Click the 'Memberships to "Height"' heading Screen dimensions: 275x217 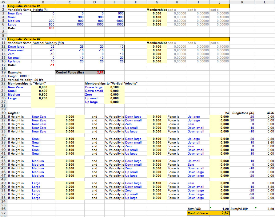27,83
